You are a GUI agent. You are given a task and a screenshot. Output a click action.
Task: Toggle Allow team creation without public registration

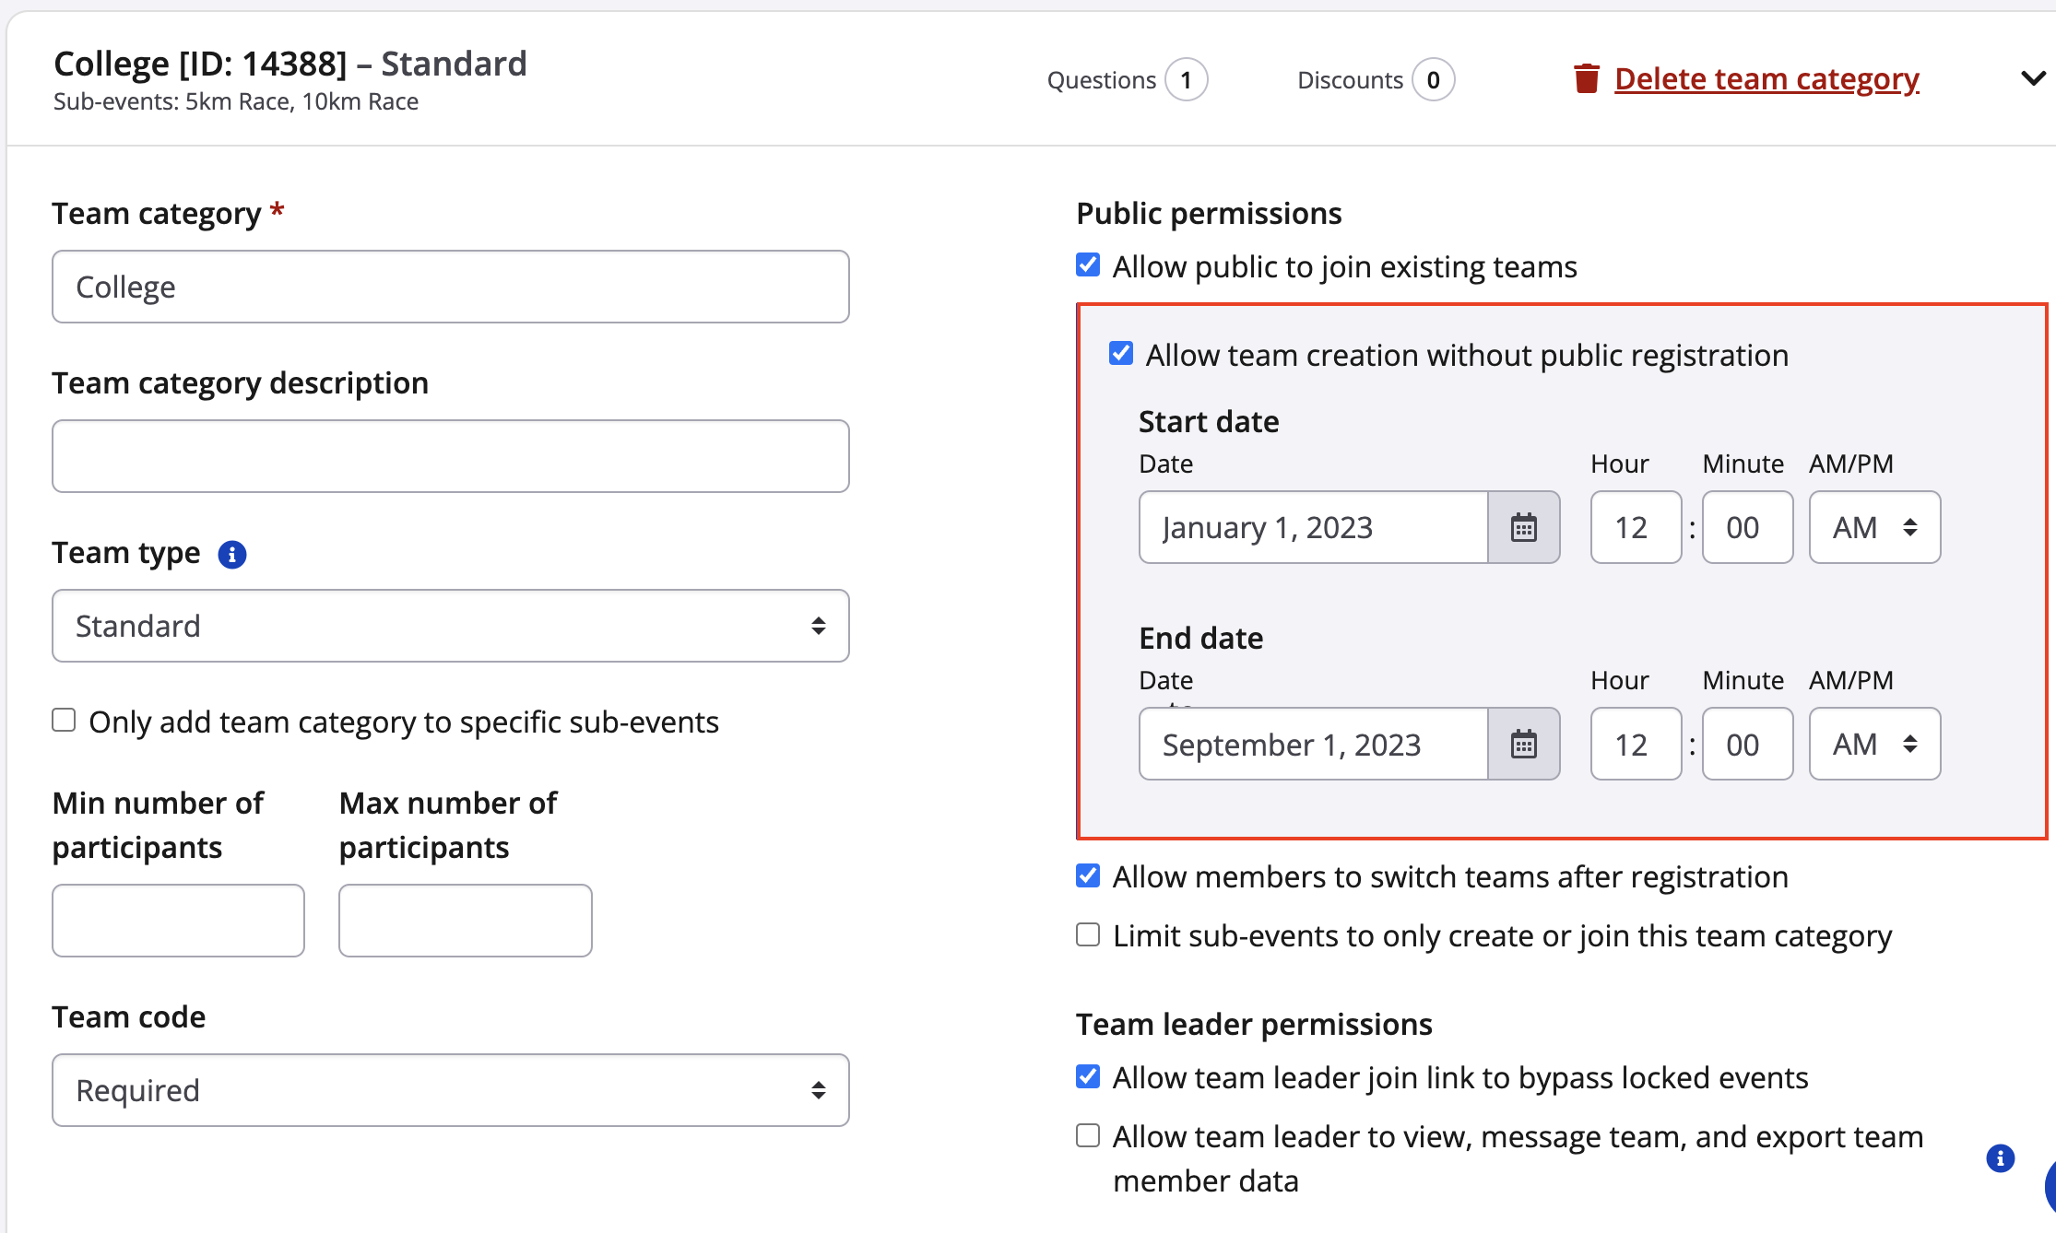click(1121, 354)
